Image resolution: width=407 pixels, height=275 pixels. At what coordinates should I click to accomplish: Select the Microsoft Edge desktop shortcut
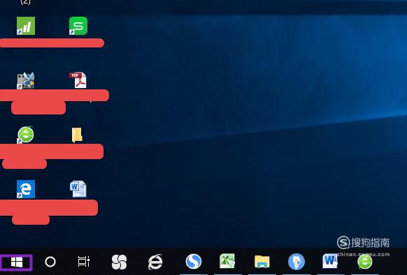[26, 189]
